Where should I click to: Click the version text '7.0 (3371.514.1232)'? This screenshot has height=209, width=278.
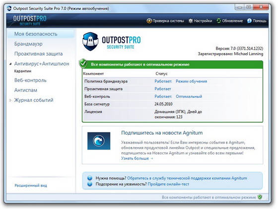247,48
